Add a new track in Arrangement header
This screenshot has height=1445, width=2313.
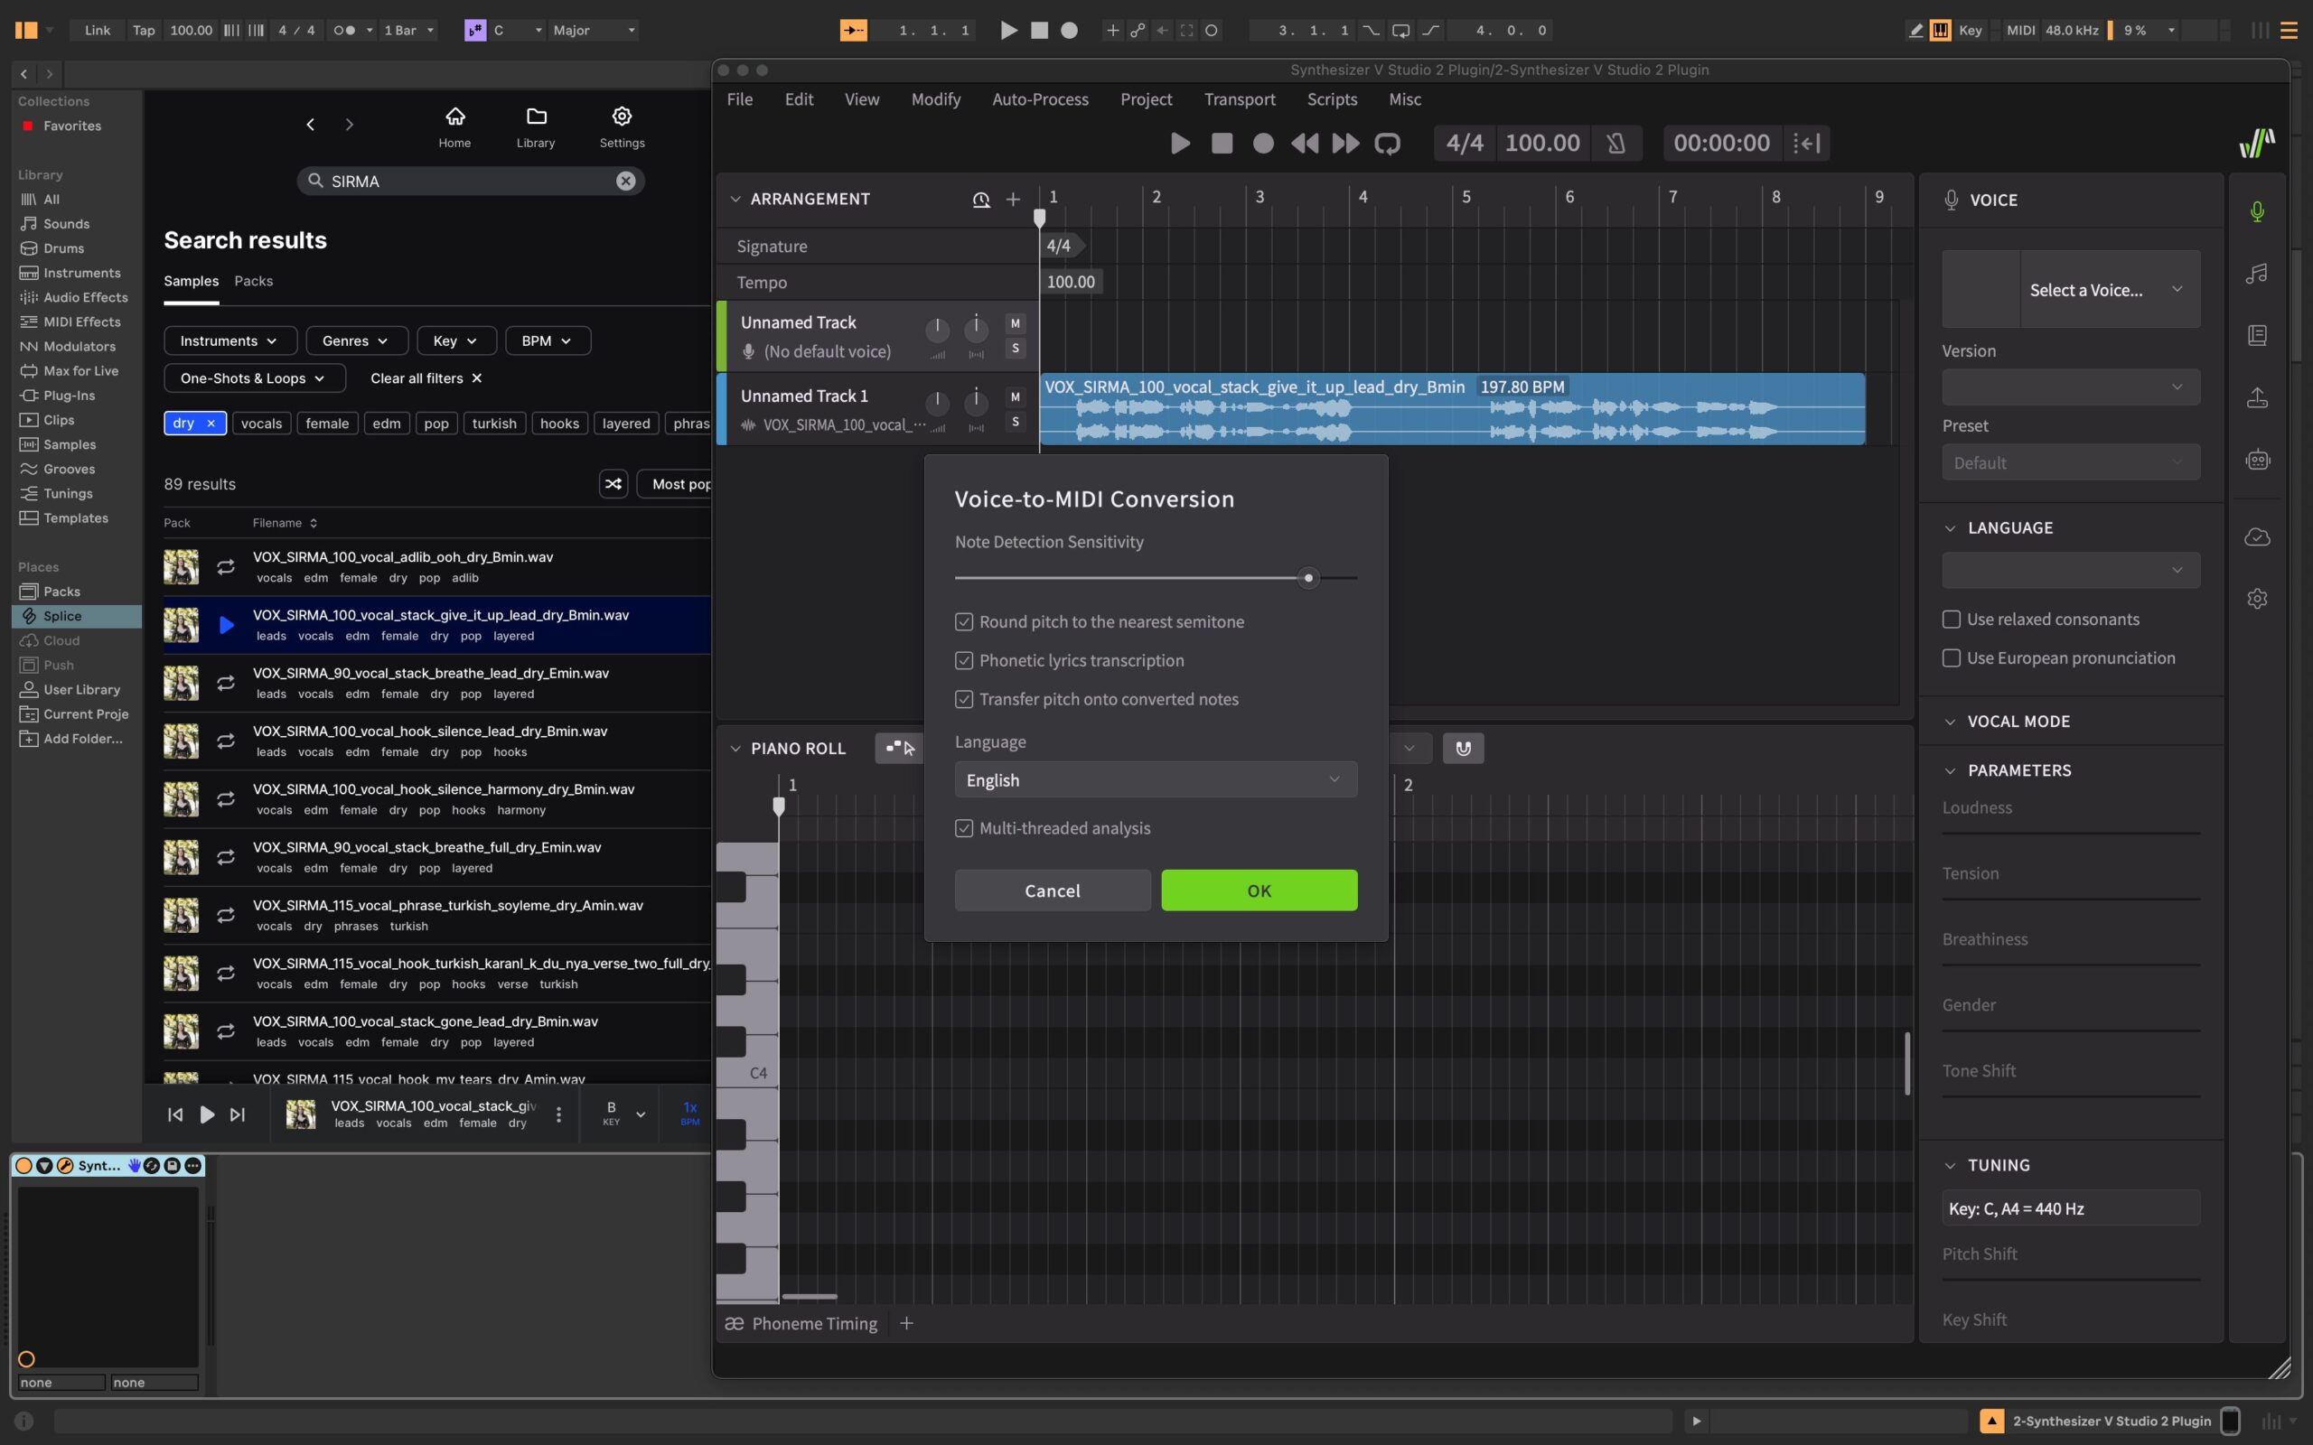[x=1013, y=199]
